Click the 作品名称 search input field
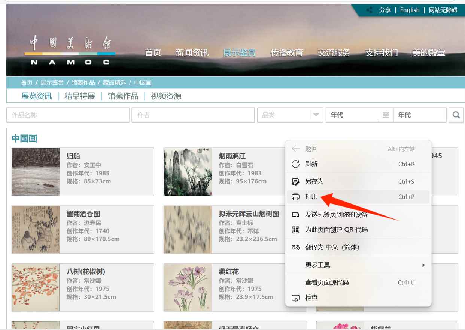The height and width of the screenshot is (330, 465). point(68,115)
